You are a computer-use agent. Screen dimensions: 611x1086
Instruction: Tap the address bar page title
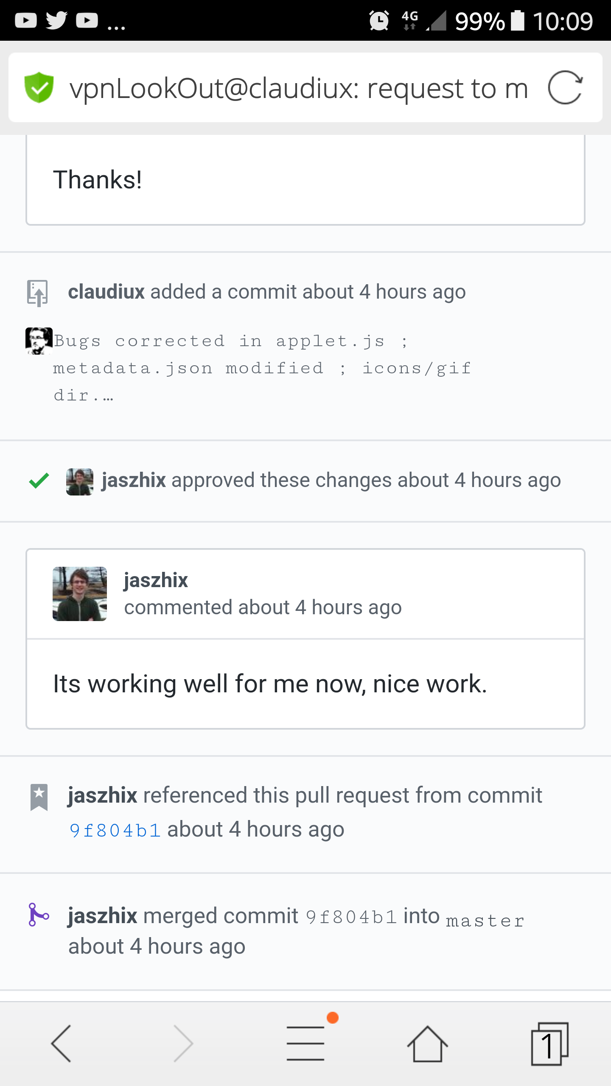(299, 88)
